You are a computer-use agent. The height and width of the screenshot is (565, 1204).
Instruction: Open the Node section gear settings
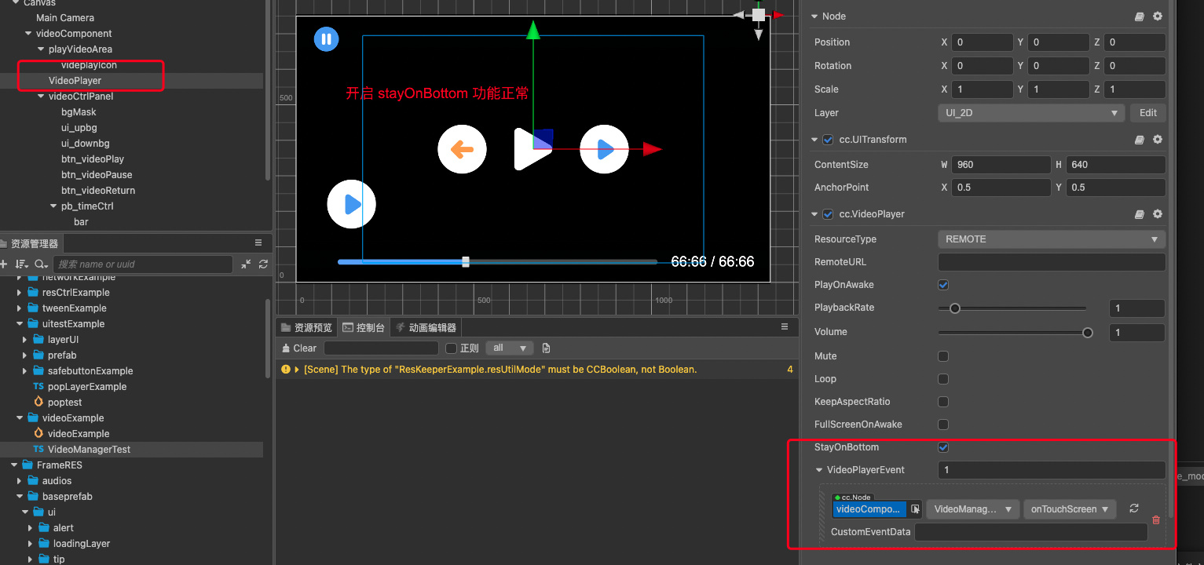(x=1157, y=16)
